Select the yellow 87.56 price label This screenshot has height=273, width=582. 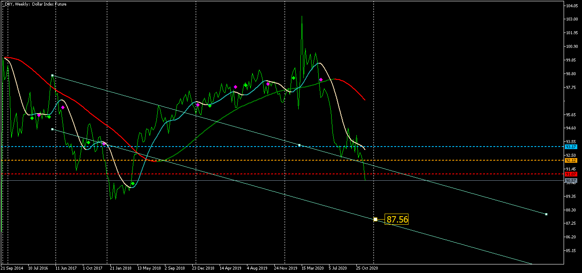click(397, 219)
